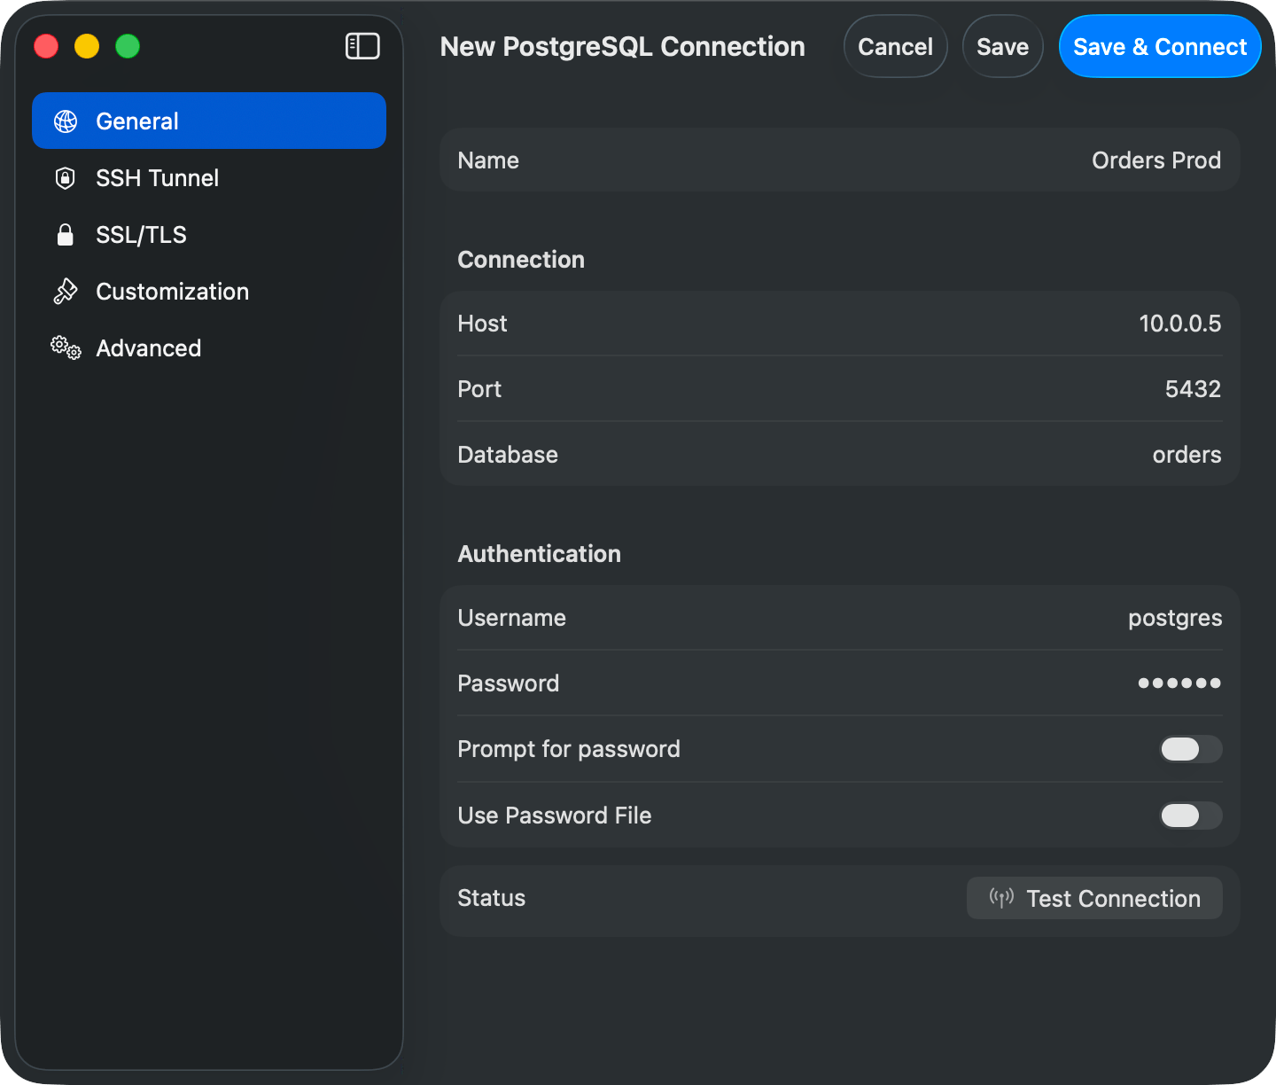Click the antenna icon in Test Connection

[1001, 898]
